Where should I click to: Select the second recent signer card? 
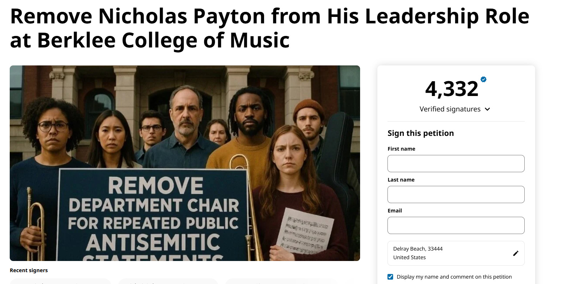point(168,281)
